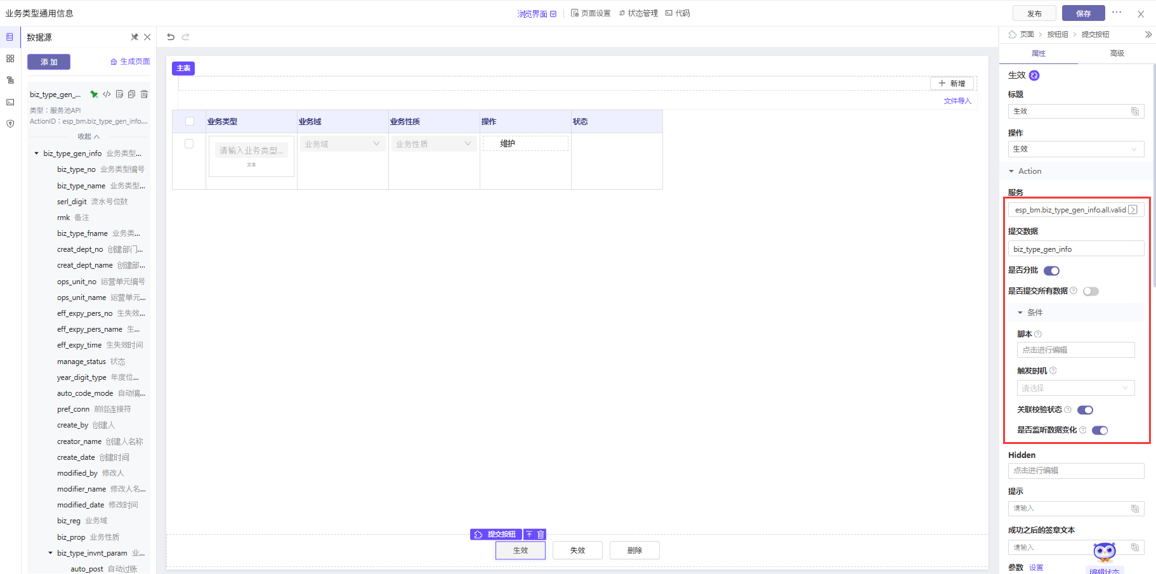Delete the biz_type_gen data source via trash icon
1156x574 pixels.
(x=144, y=95)
